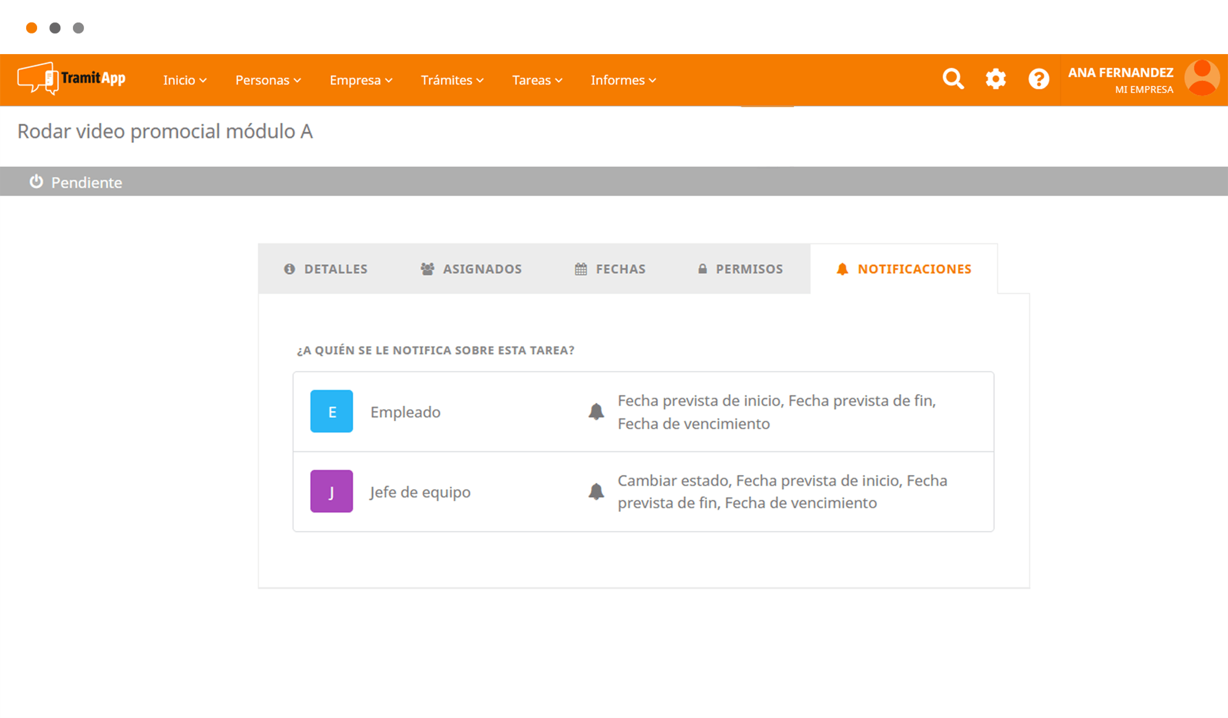Image resolution: width=1228 pixels, height=718 pixels.
Task: Open the Permisos tab
Action: point(740,268)
